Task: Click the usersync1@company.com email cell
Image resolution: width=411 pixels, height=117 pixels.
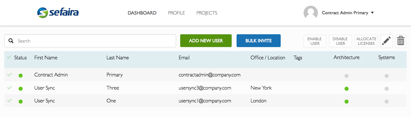Action: 205,101
